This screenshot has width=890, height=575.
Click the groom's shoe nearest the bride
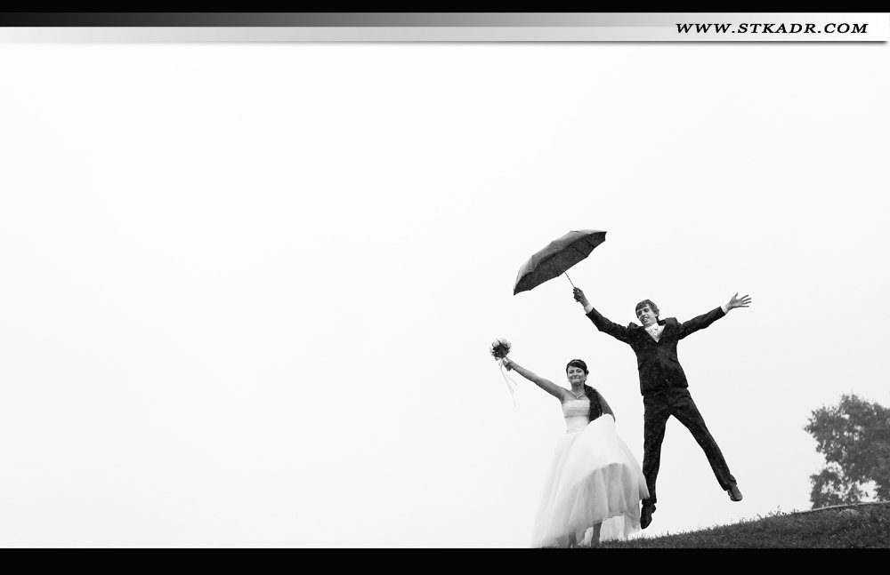646,516
